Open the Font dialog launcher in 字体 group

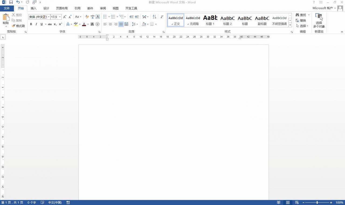(99, 32)
